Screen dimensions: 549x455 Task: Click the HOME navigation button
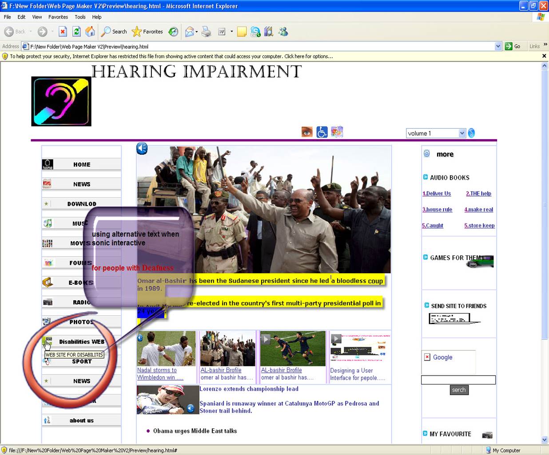point(82,165)
